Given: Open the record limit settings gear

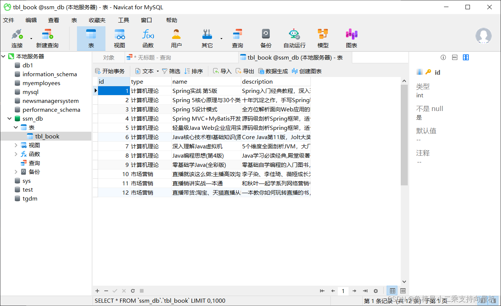Looking at the screenshot, I should click(x=376, y=291).
